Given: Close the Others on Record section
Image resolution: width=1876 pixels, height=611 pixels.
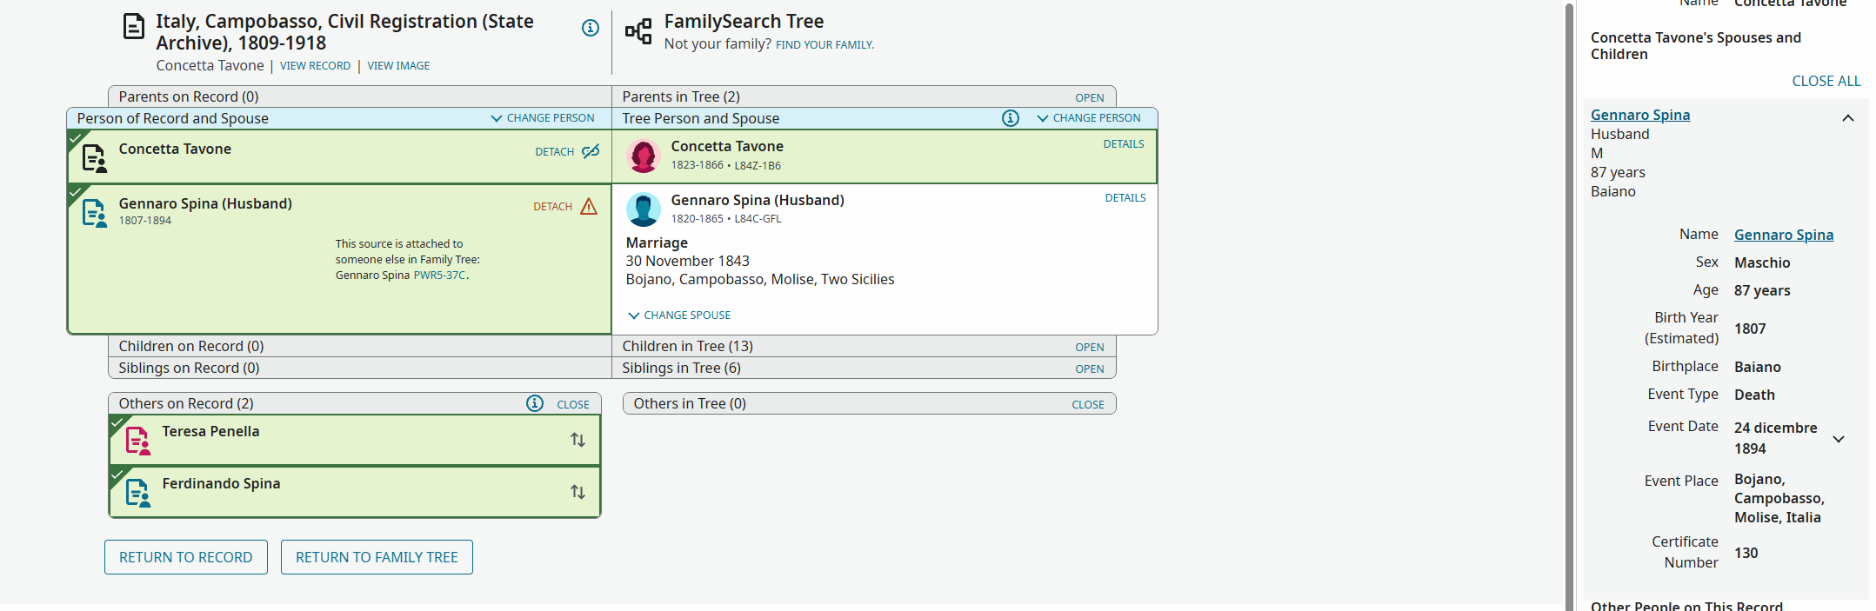Looking at the screenshot, I should click(572, 404).
